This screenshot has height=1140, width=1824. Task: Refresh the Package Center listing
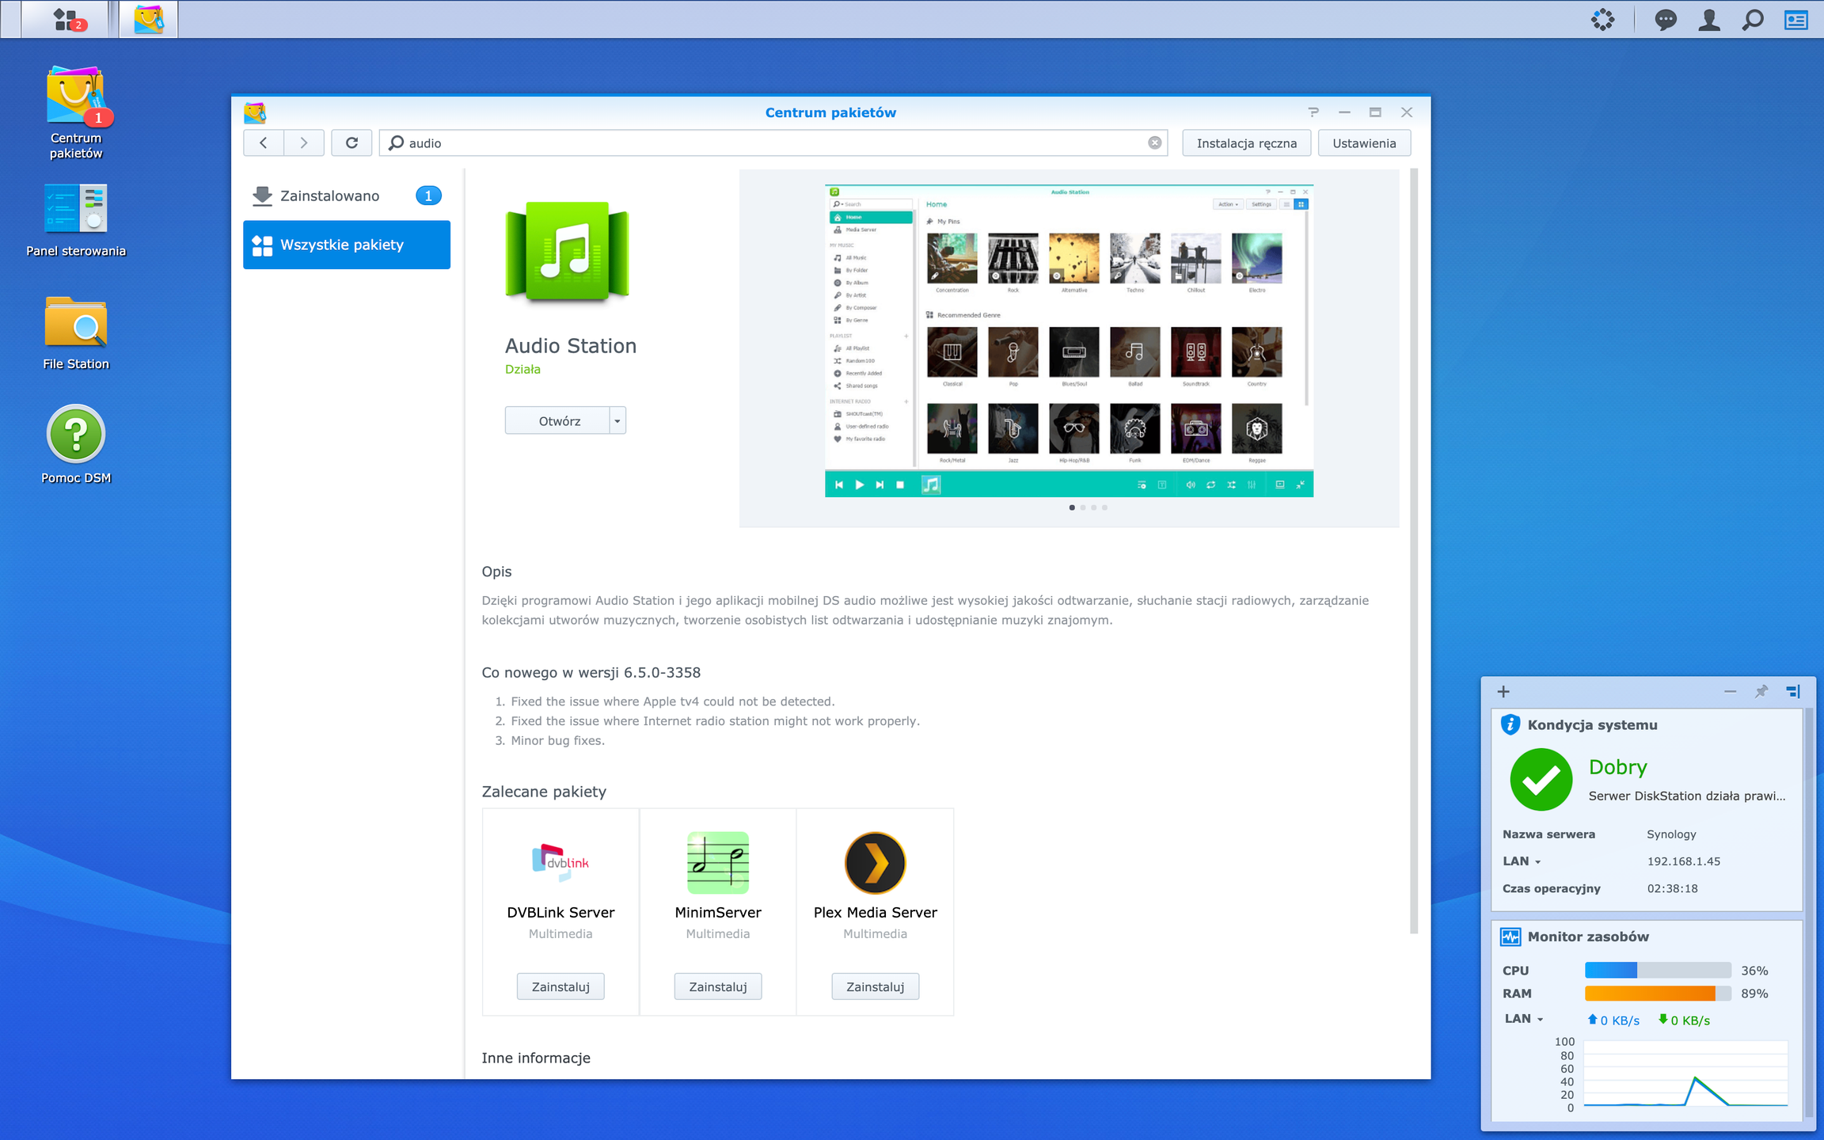tap(351, 142)
